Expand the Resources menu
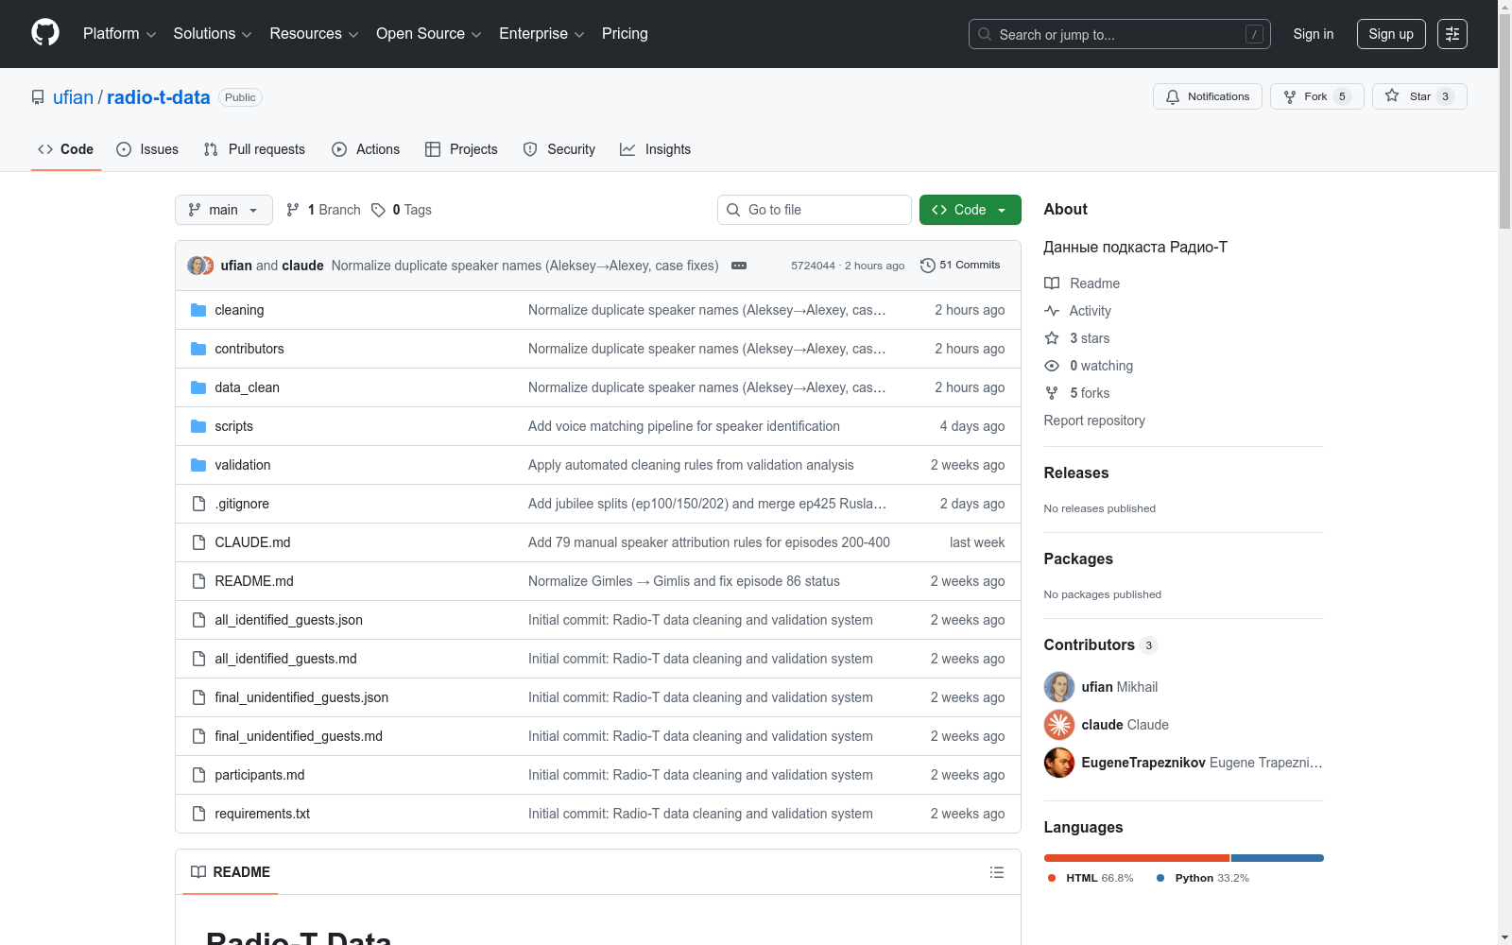The width and height of the screenshot is (1512, 945). point(314,34)
